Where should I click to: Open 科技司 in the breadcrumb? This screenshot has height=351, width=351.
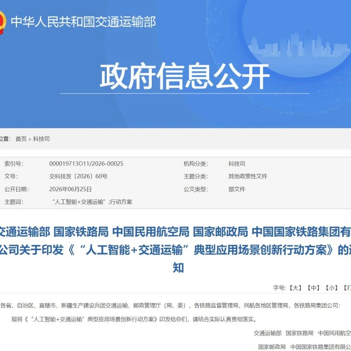click(x=41, y=139)
